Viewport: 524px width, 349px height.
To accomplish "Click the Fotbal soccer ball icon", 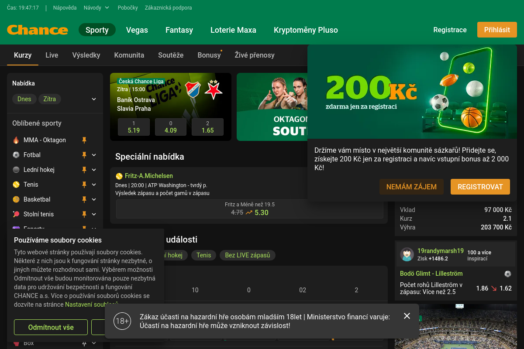I will pos(16,155).
